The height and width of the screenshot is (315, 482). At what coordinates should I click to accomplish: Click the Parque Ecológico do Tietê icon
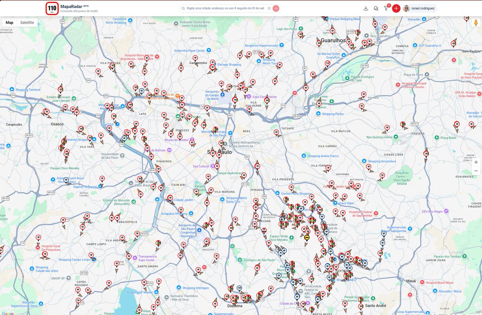click(x=347, y=78)
